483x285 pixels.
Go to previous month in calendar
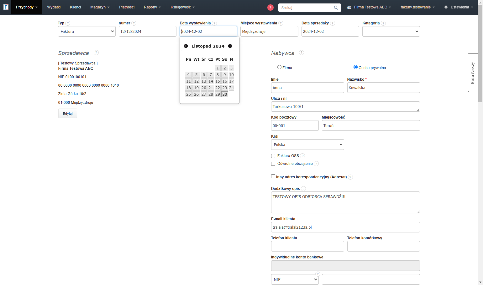point(186,46)
